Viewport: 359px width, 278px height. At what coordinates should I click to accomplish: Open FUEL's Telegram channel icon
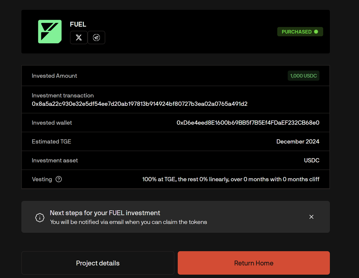click(x=96, y=37)
